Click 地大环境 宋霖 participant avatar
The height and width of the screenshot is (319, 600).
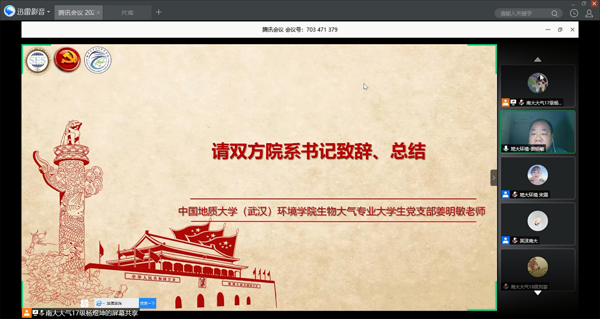click(538, 175)
